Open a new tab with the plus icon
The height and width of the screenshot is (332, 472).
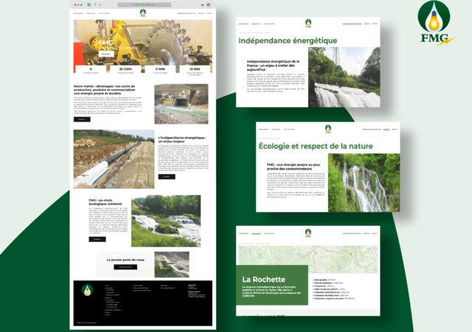[x=202, y=5]
